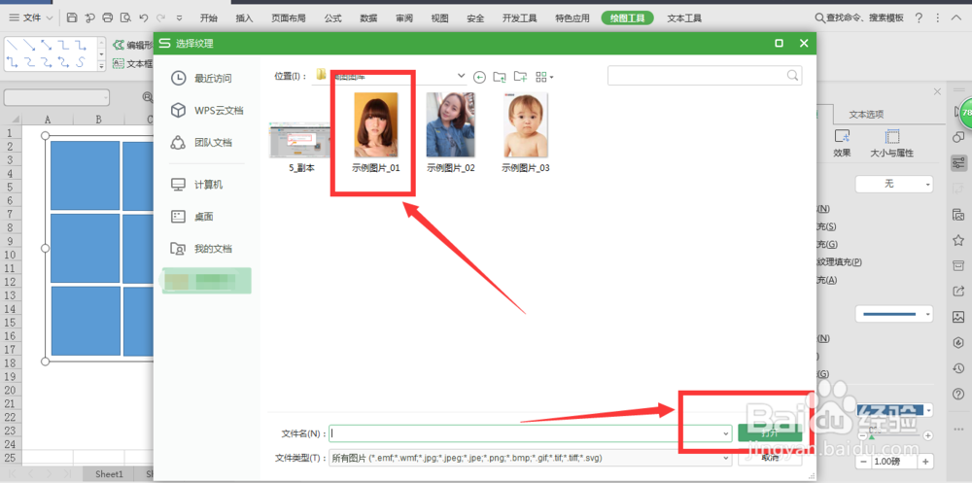
Task: Switch to the 文本选项 tab
Action: 866,114
